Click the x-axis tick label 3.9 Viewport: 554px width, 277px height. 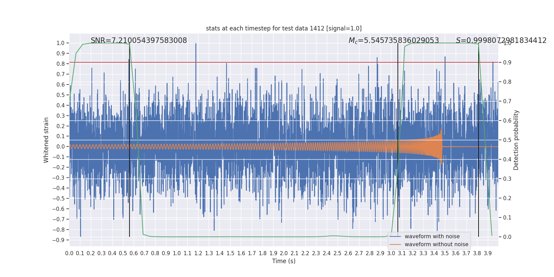[x=488, y=253]
